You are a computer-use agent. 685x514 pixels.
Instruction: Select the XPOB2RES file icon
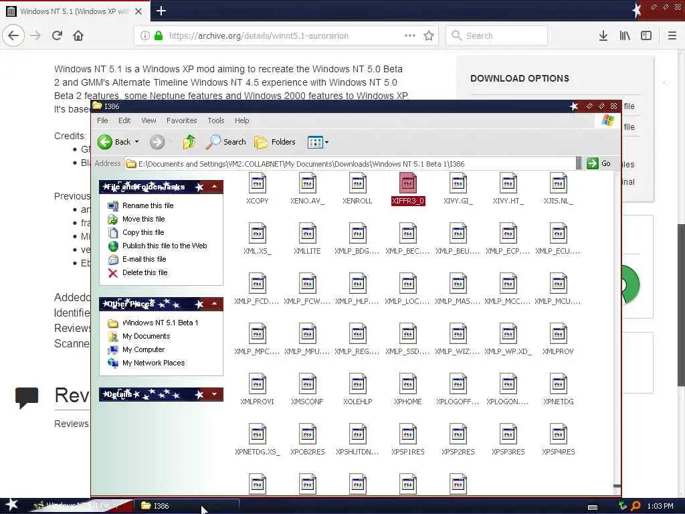(307, 434)
